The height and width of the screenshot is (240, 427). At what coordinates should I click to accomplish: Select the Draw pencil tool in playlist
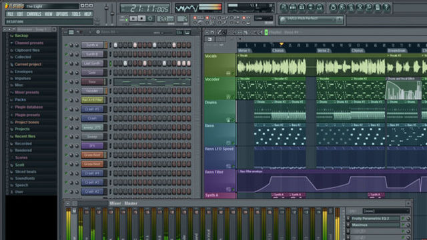pos(220,33)
